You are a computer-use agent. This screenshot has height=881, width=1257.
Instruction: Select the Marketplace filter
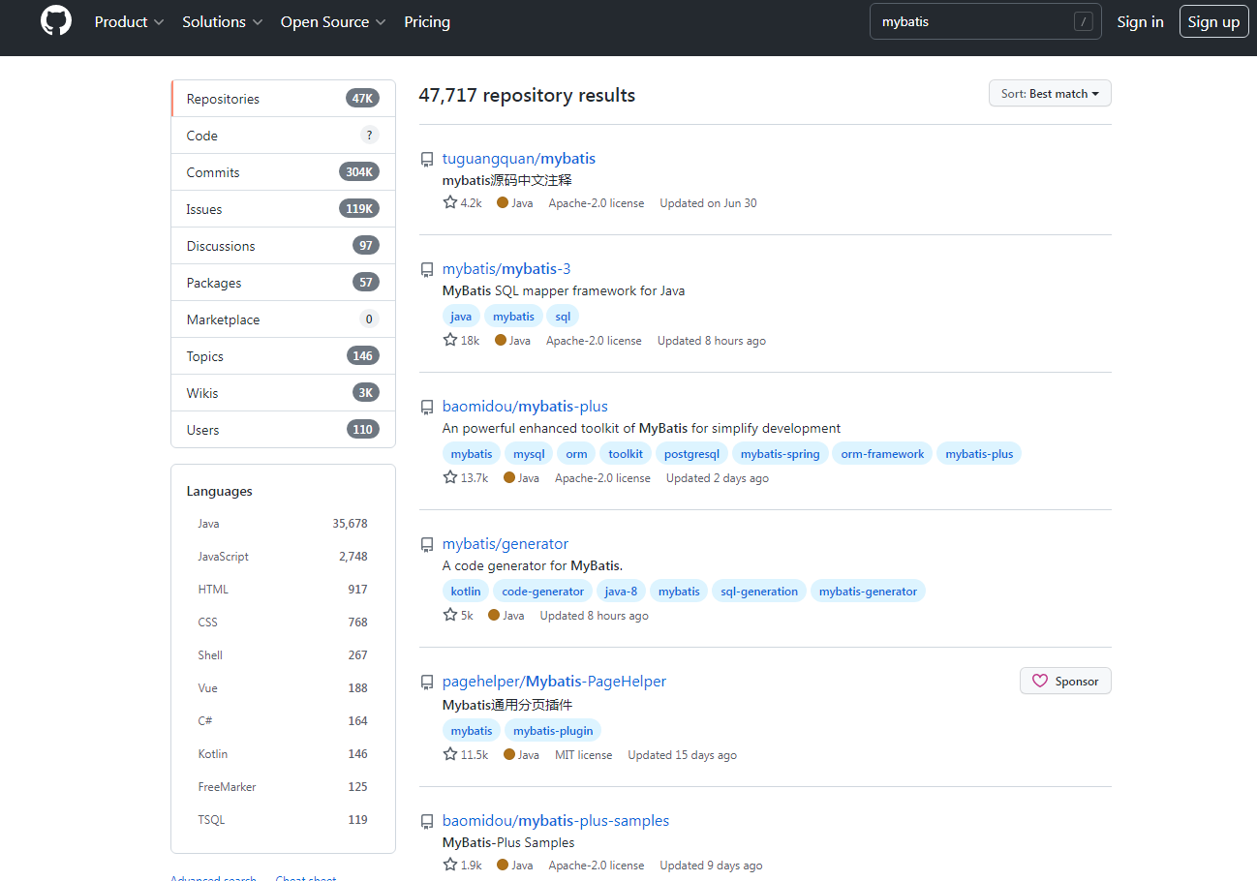(283, 319)
